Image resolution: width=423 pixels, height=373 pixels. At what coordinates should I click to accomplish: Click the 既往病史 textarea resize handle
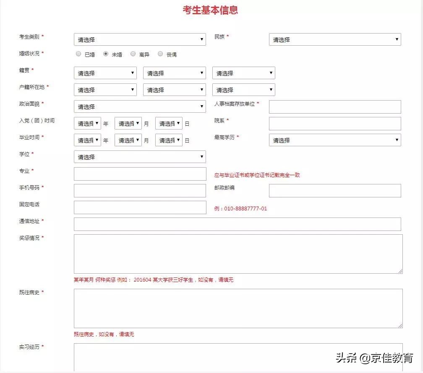pyautogui.click(x=401, y=325)
